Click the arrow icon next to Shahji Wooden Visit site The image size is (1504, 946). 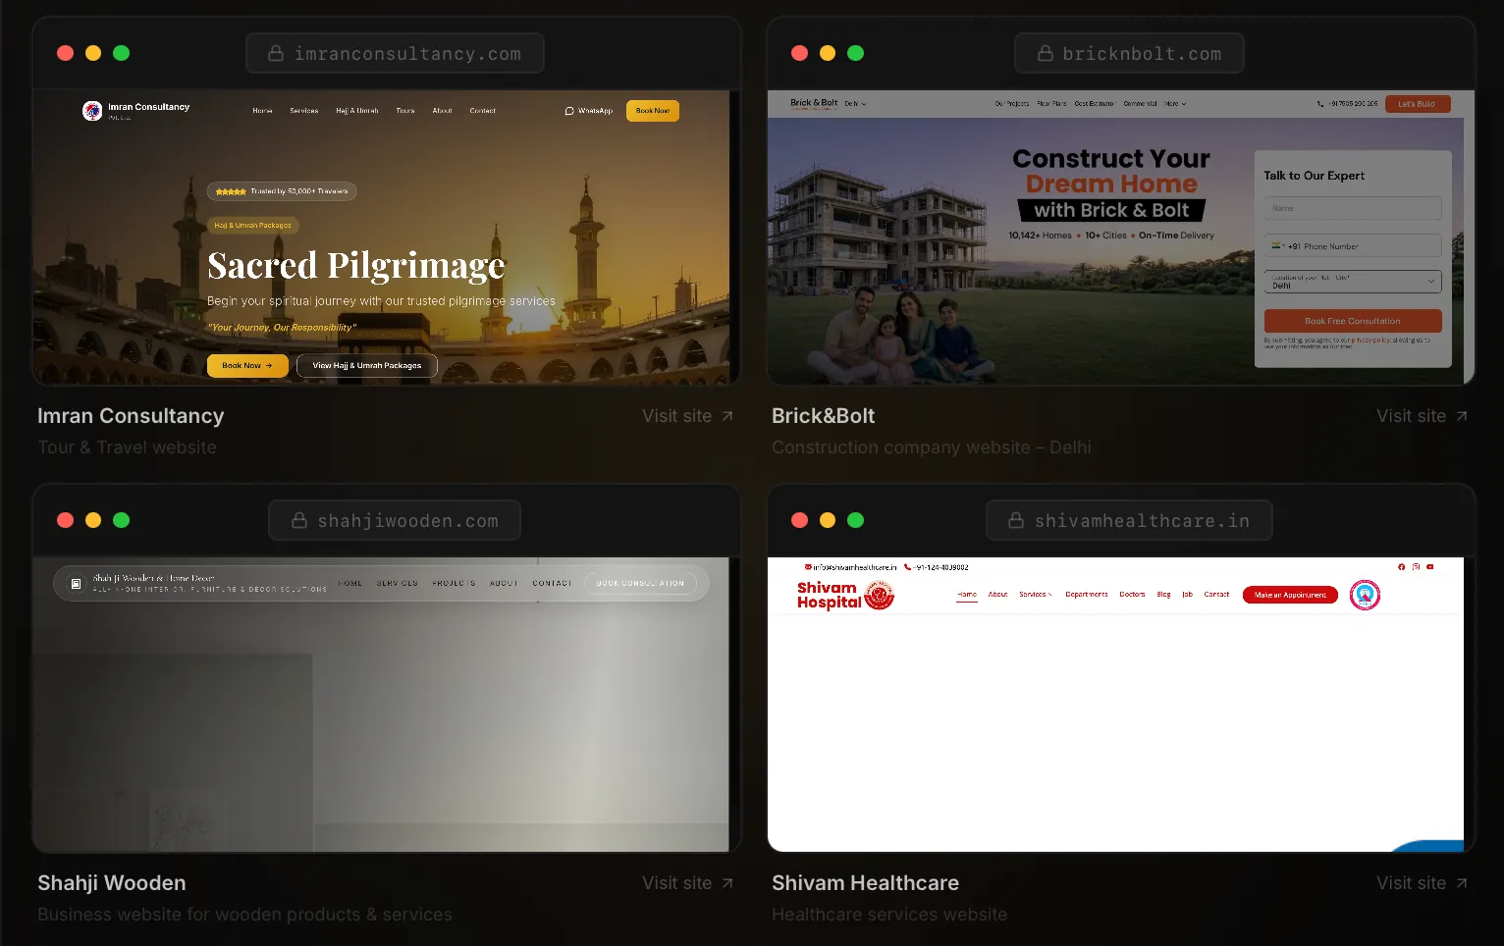(x=727, y=883)
